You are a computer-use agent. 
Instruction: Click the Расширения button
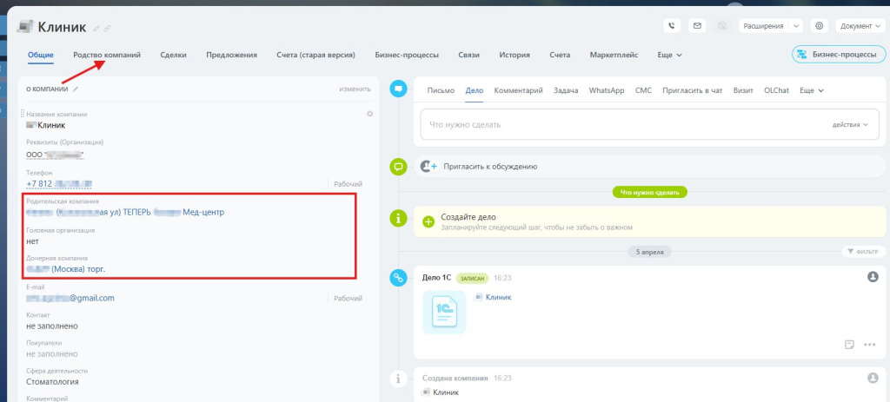765,25
